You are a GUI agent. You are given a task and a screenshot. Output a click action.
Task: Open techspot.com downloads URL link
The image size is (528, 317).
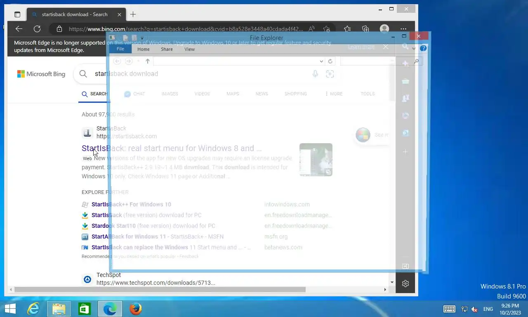coord(156,283)
